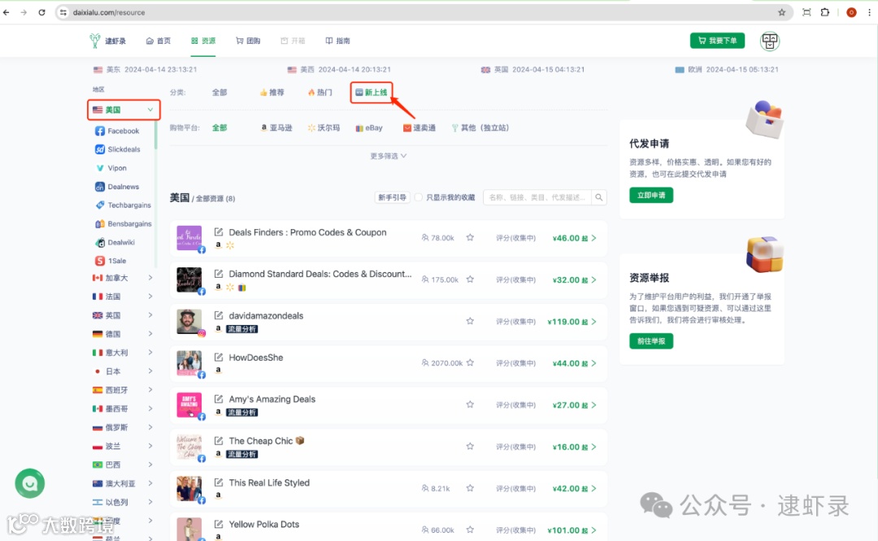This screenshot has width=878, height=541.
Task: Click the 立即申请 button
Action: click(x=651, y=195)
